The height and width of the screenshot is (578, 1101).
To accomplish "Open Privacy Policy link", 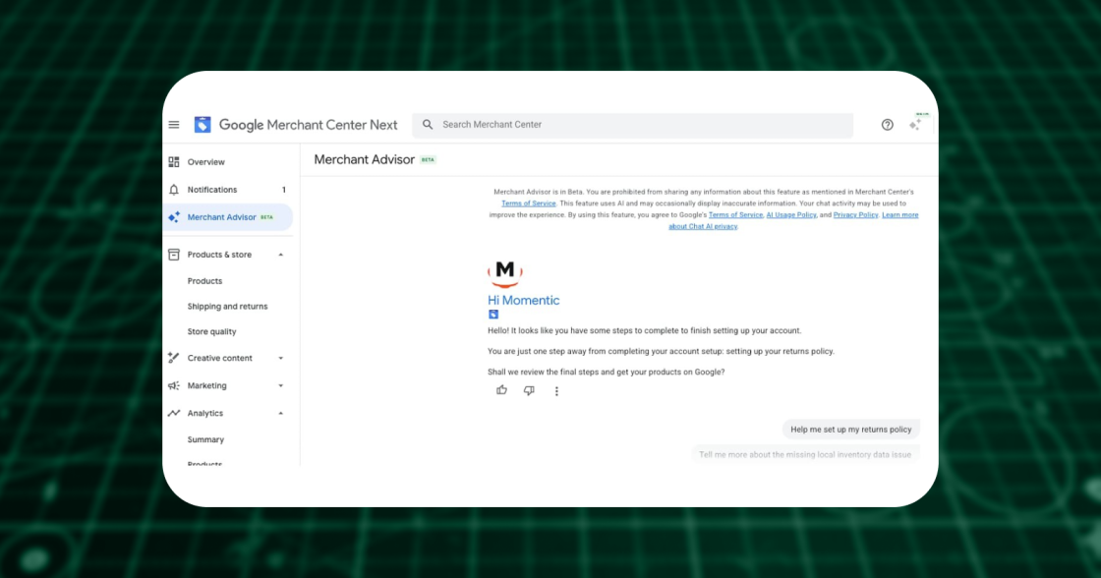I will pyautogui.click(x=855, y=215).
